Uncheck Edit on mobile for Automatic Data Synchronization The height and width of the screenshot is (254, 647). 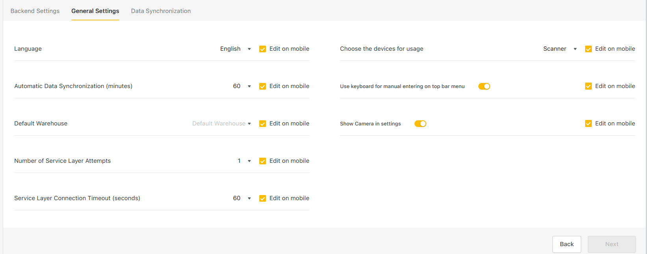(x=262, y=87)
